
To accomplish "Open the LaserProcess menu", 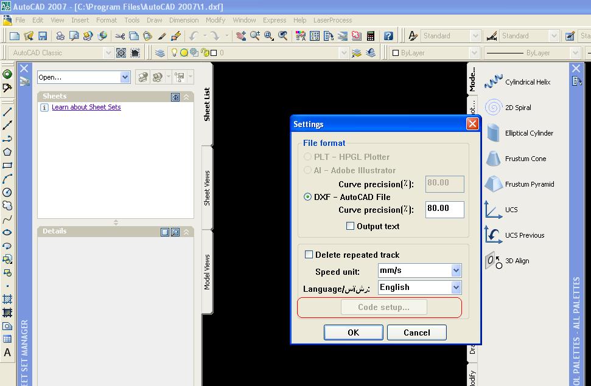I will pos(332,20).
